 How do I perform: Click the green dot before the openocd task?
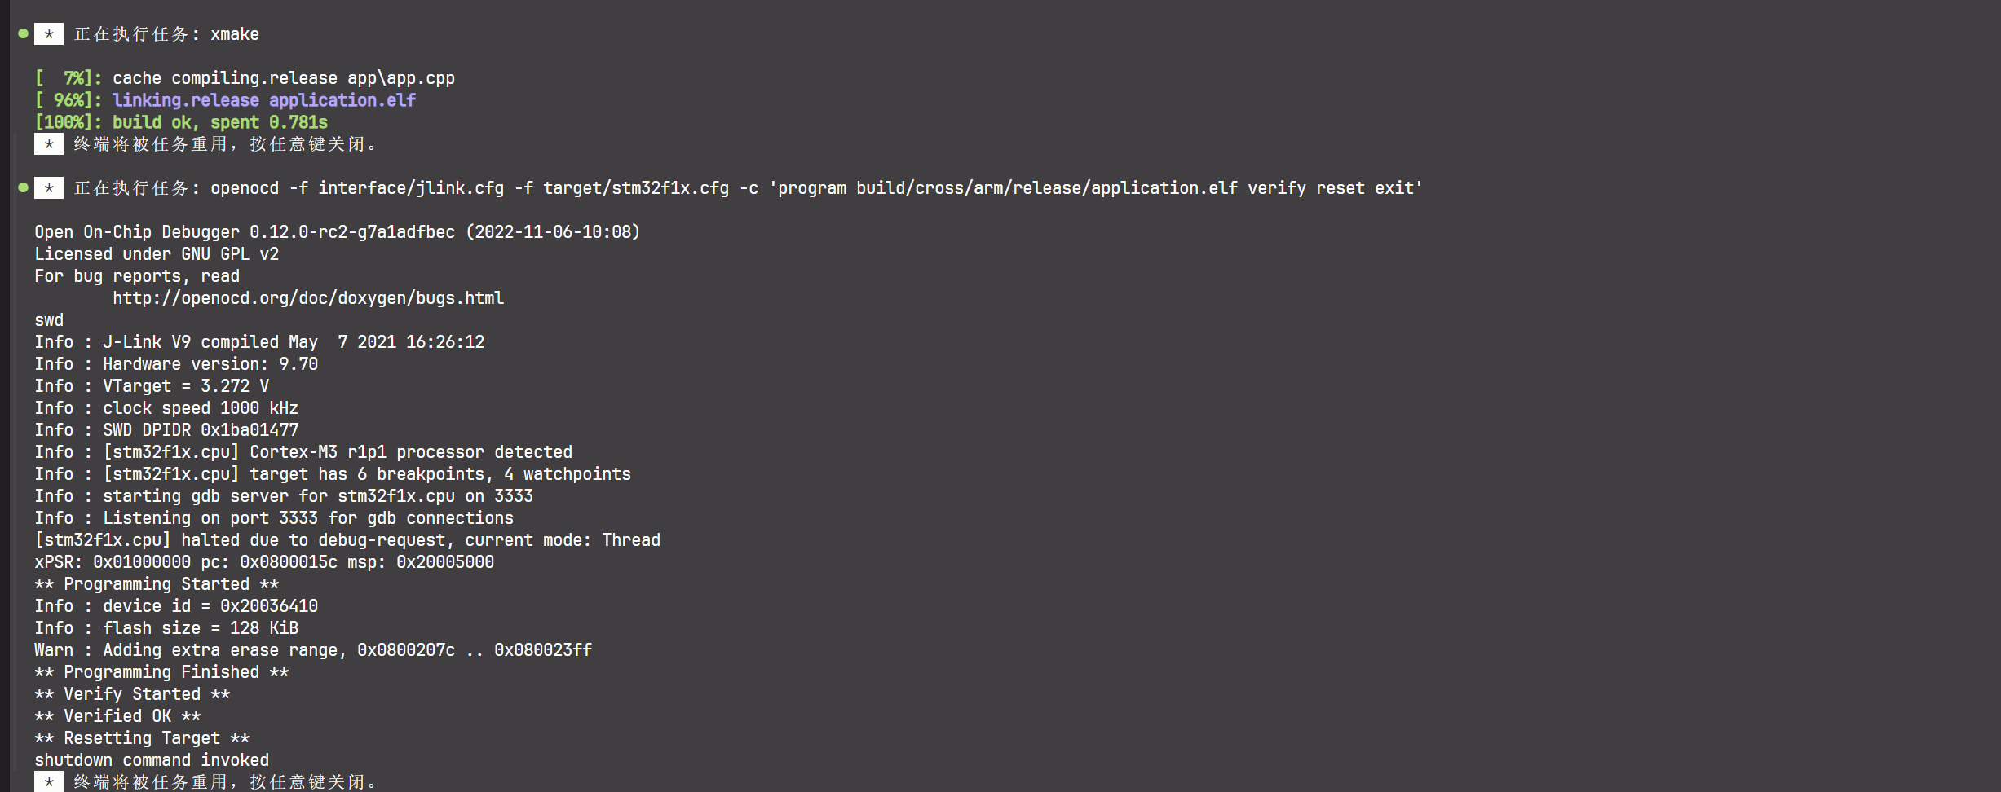point(23,187)
